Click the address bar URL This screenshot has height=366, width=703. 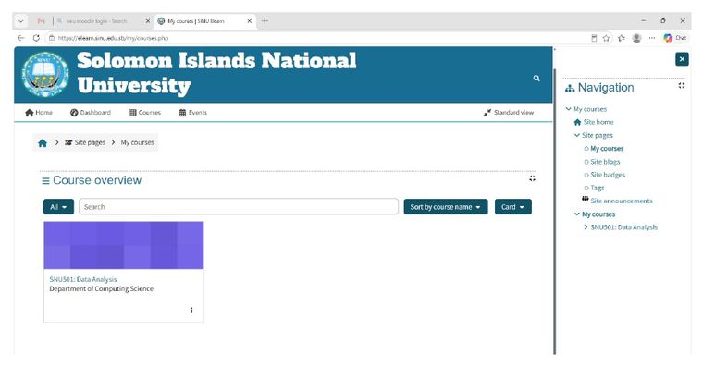click(x=114, y=38)
